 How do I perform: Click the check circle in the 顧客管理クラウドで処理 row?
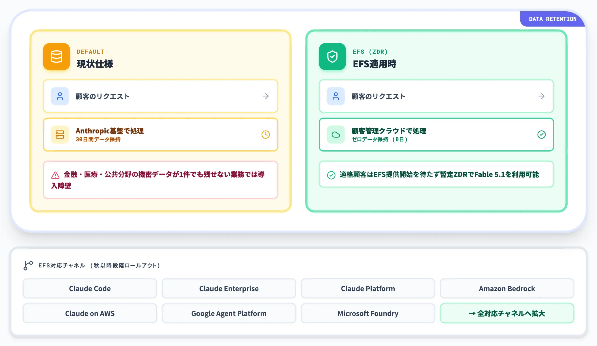(x=542, y=135)
